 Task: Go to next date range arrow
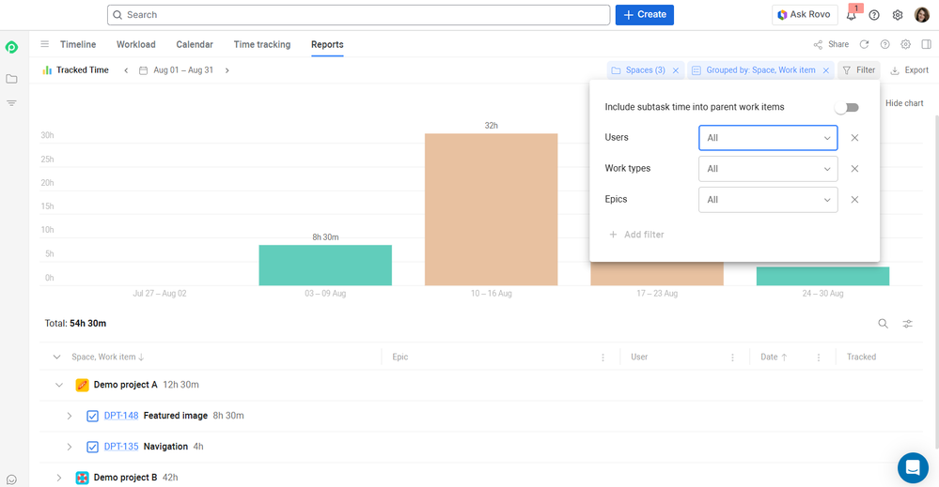coord(227,70)
